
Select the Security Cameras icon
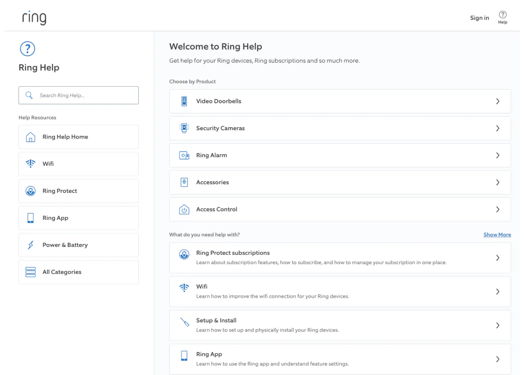[x=184, y=128]
